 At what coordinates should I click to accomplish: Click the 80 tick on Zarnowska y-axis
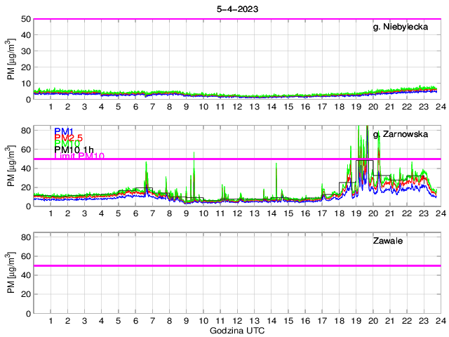coord(25,130)
